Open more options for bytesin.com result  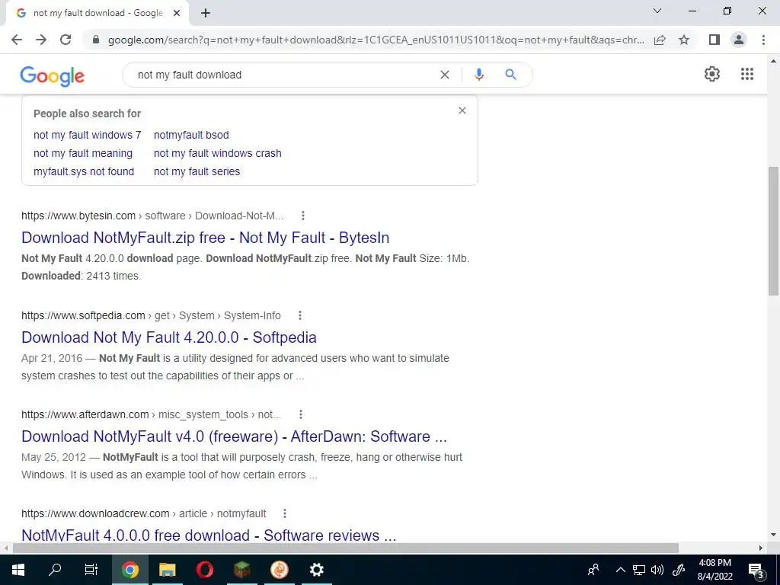[x=303, y=216]
